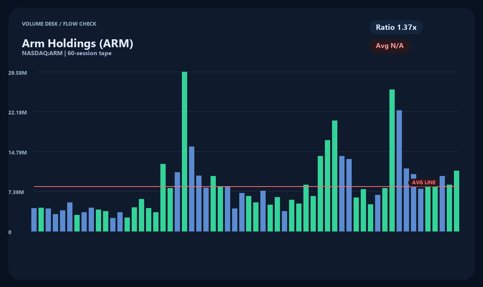Select the rightmost volume bar
This screenshot has width=483, height=287.
(x=457, y=201)
